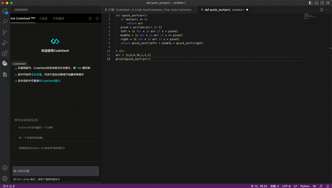Open the Source Control view
Viewport: 332px width, 188px height.
[5, 32]
